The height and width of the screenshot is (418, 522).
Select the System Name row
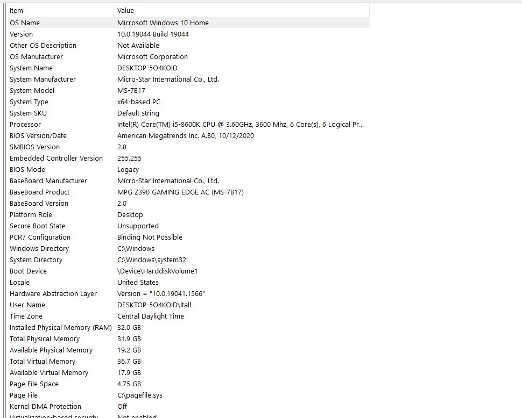coord(189,68)
